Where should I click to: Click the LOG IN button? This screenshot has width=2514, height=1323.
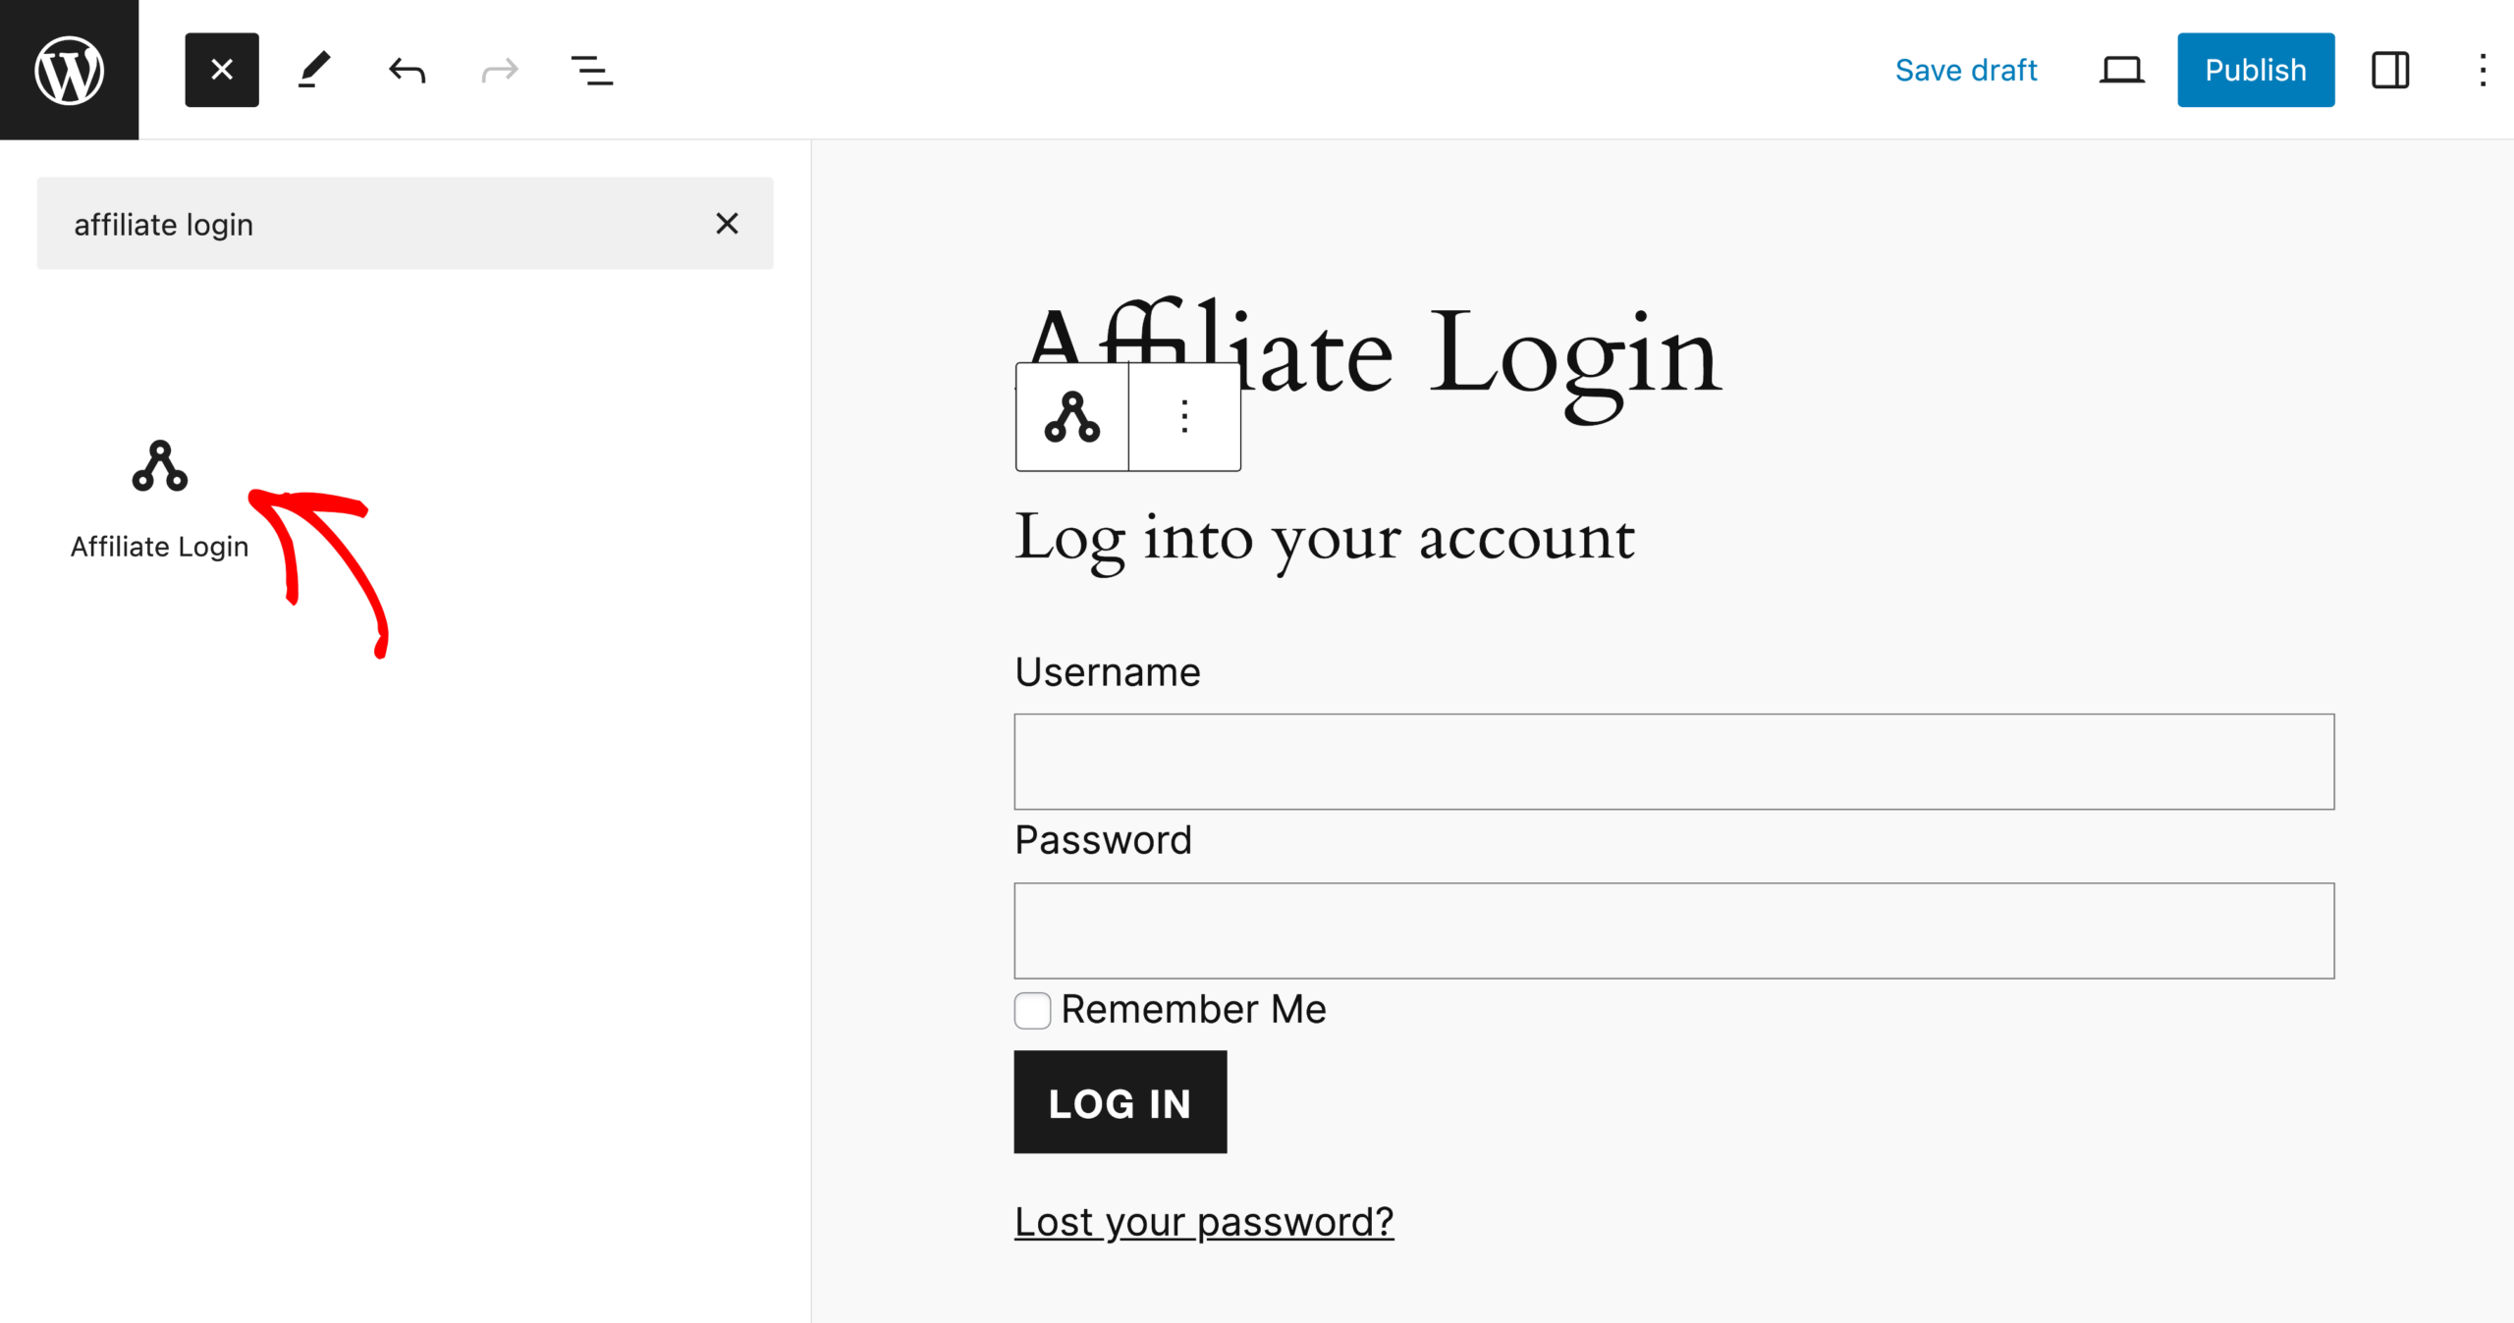(x=1119, y=1102)
